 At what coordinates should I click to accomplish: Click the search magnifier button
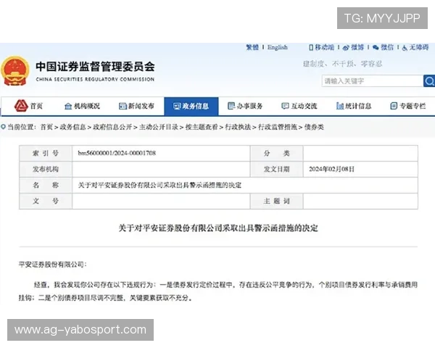click(x=429, y=81)
